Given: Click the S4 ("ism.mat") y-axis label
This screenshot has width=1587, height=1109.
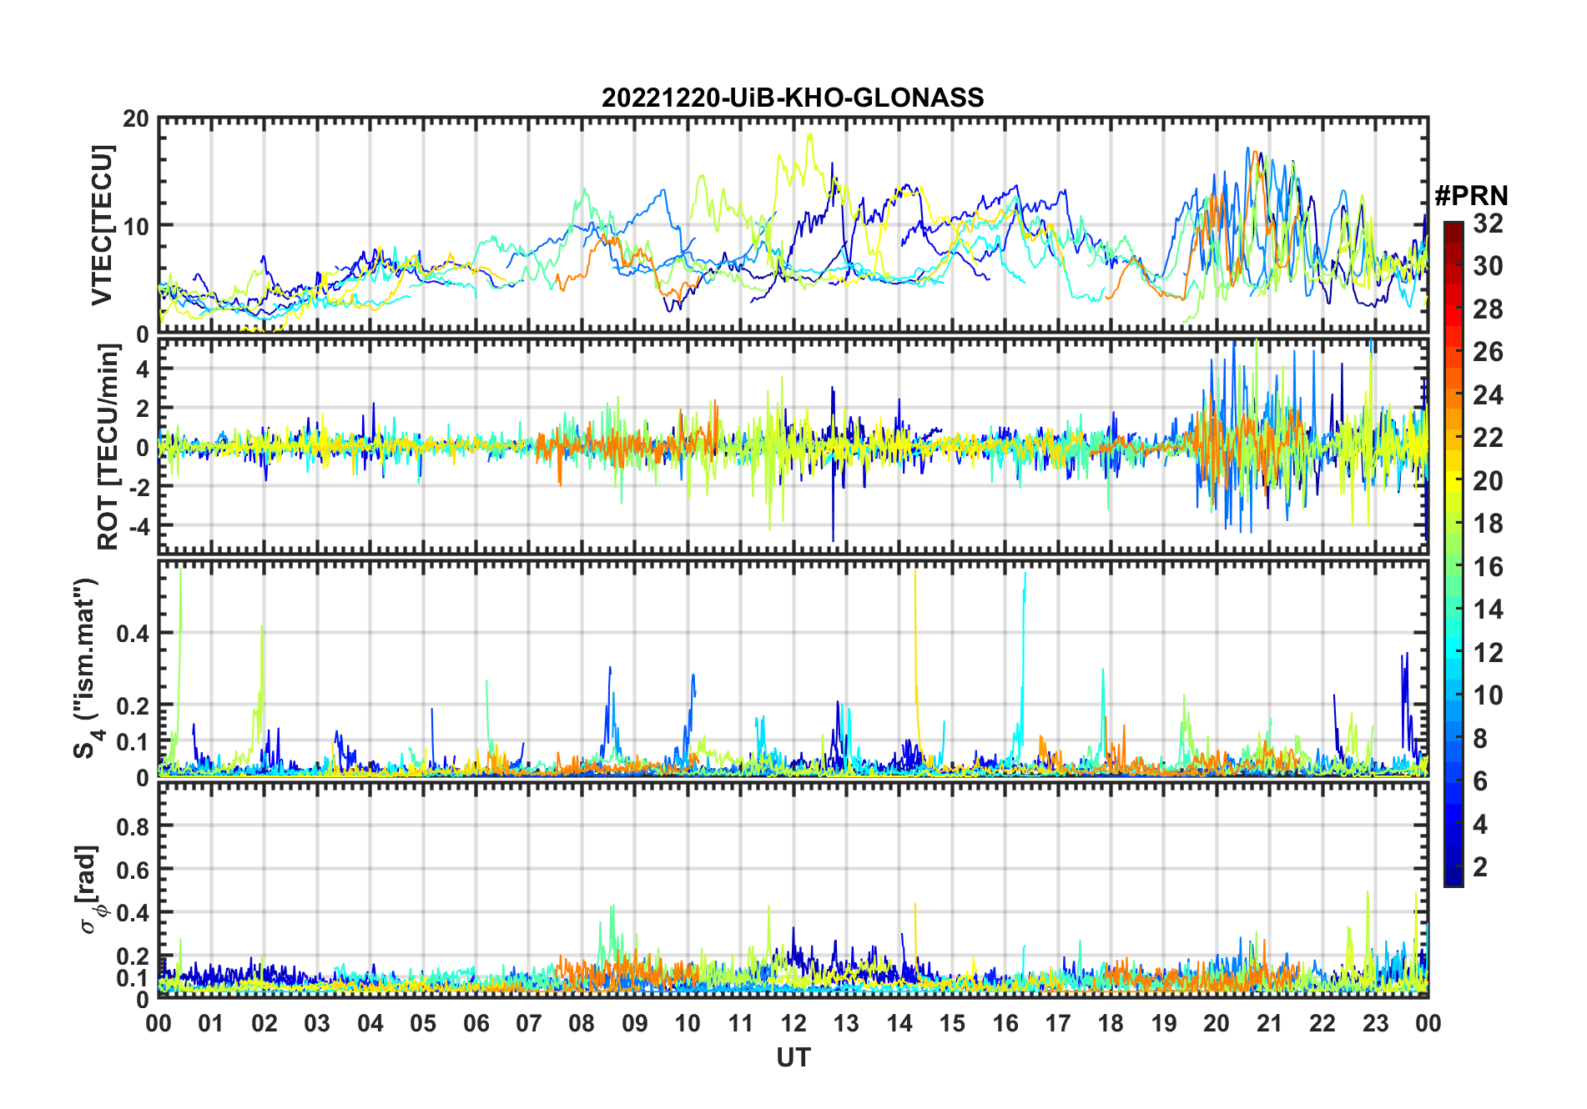Looking at the screenshot, I should pyautogui.click(x=86, y=669).
